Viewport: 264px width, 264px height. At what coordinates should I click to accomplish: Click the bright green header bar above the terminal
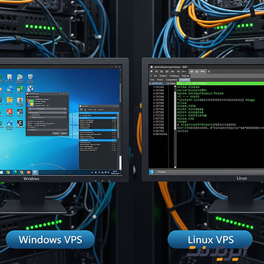[220, 83]
